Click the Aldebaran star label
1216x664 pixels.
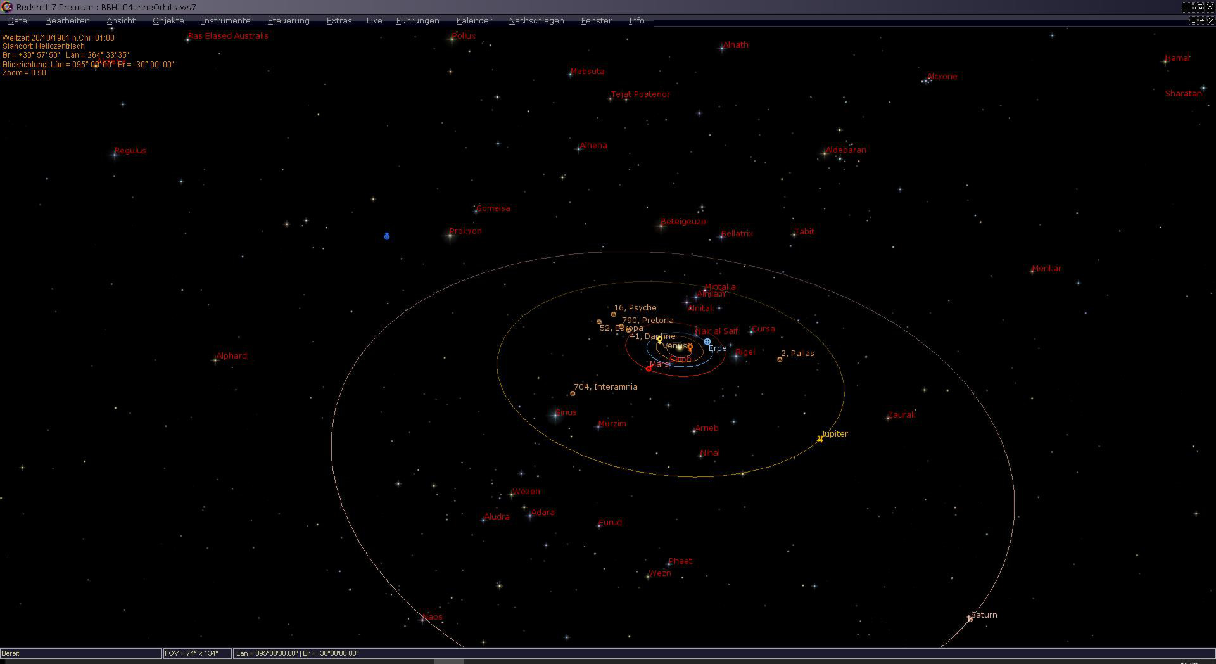pos(846,150)
